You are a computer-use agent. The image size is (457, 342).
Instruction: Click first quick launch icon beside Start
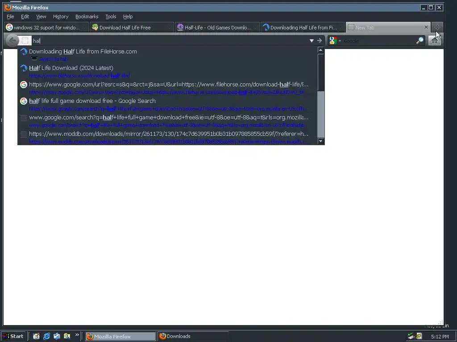point(36,336)
